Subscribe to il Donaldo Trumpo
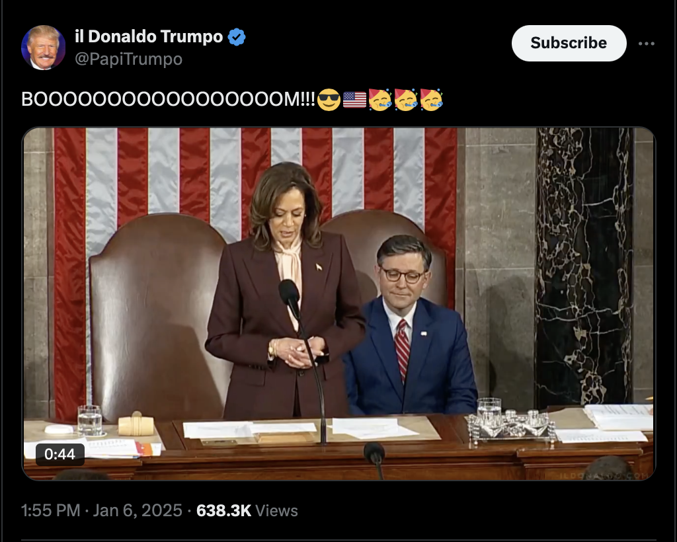677x542 pixels. coord(569,43)
